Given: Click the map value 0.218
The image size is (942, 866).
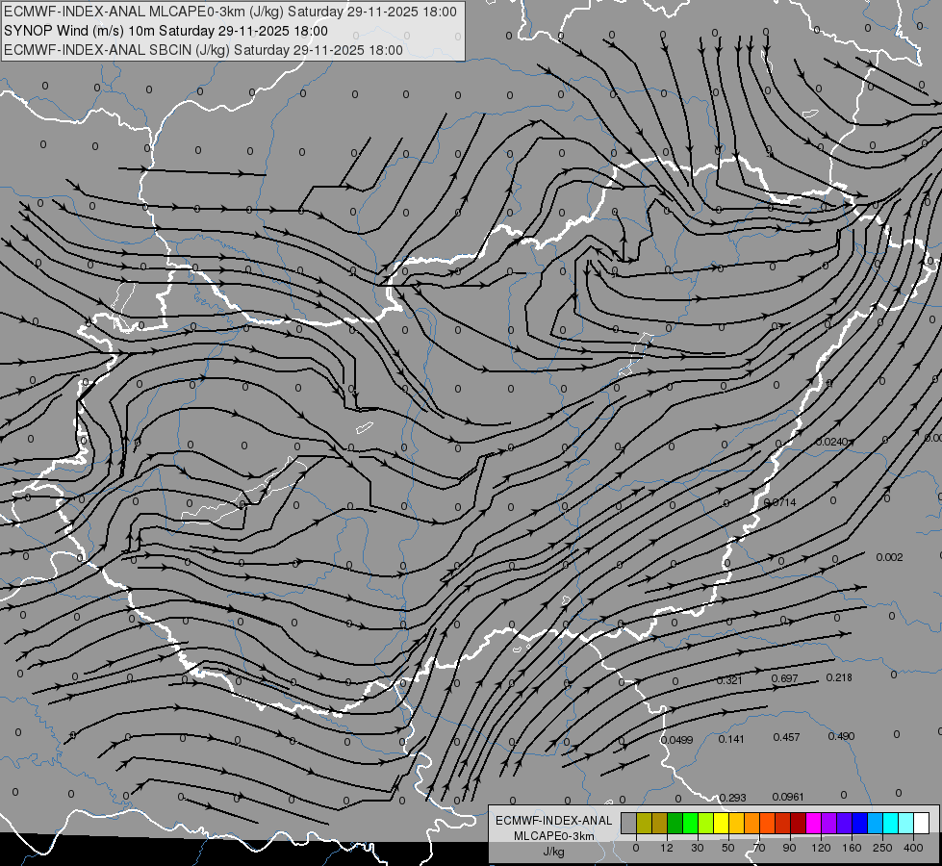Looking at the screenshot, I should click(x=839, y=677).
